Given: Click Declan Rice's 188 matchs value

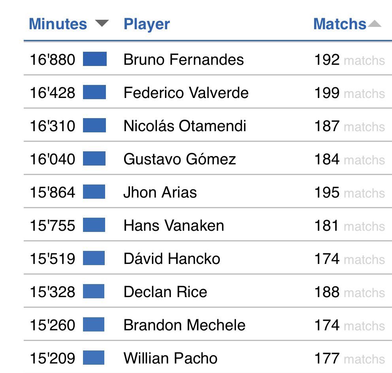Looking at the screenshot, I should pos(327,292).
